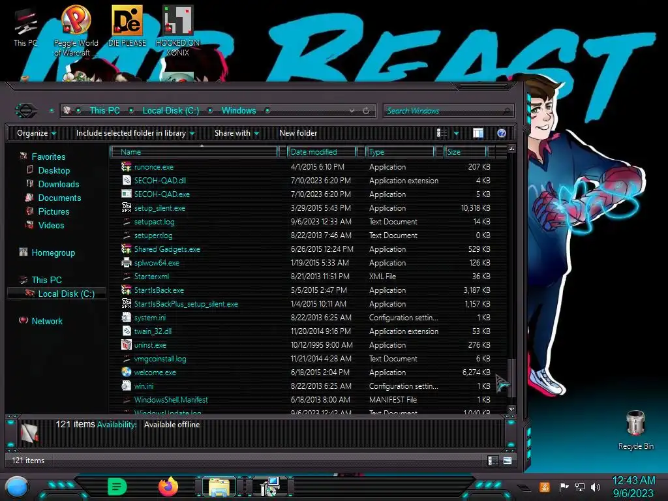Viewport: 668px width, 501px height.
Task: Click in the Search Windows field
Action: click(x=449, y=111)
